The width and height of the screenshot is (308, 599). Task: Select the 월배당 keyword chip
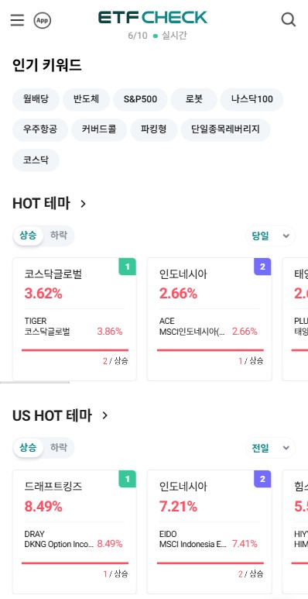pyautogui.click(x=36, y=99)
